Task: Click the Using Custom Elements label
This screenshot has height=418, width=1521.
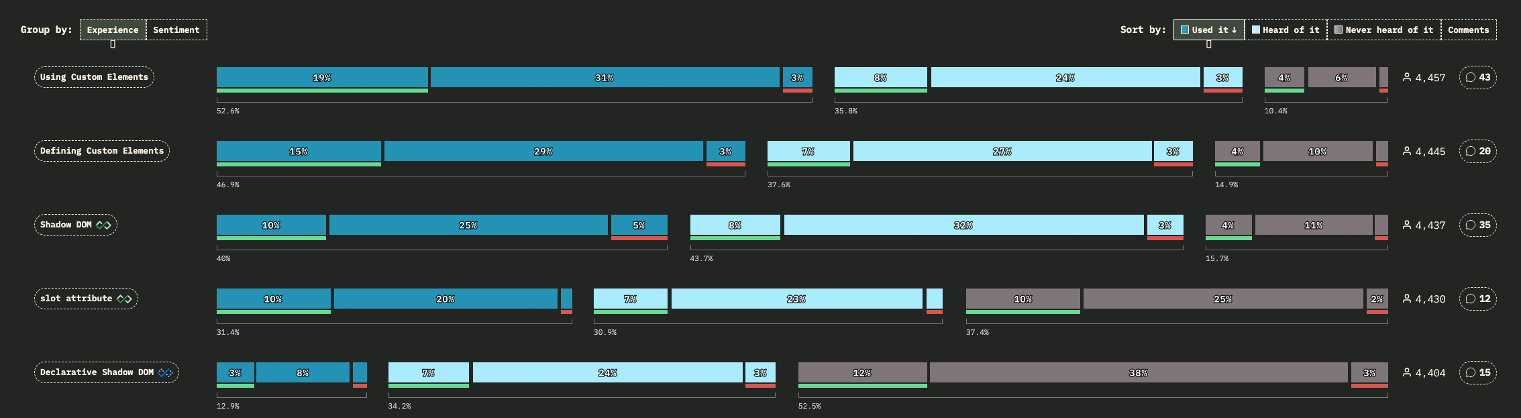Action: [x=94, y=77]
